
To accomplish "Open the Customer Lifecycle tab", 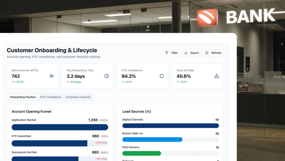I will 78,97.
